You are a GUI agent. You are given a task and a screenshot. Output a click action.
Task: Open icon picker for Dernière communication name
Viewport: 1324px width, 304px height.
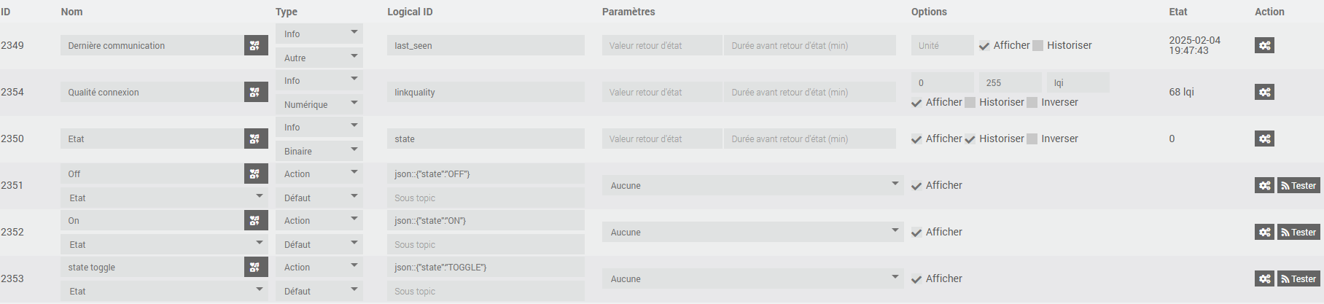[256, 45]
